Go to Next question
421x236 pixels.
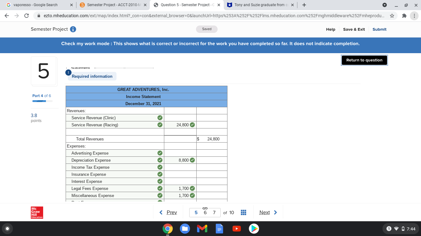[x=268, y=212]
